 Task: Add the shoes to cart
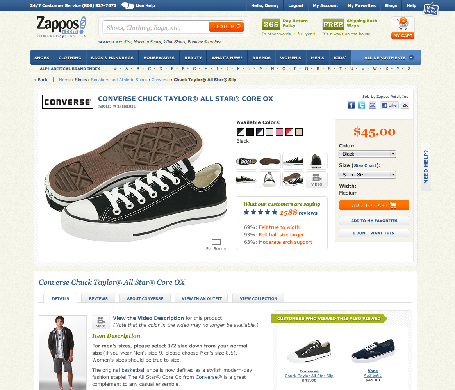(374, 205)
